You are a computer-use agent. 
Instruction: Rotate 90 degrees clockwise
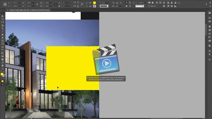75,3
